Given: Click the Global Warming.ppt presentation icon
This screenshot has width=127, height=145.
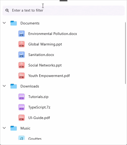Looking at the screenshot, I should (x=22, y=44).
